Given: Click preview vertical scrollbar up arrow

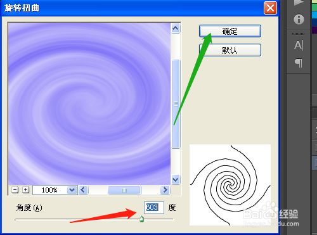Looking at the screenshot, I should pos(176,28).
